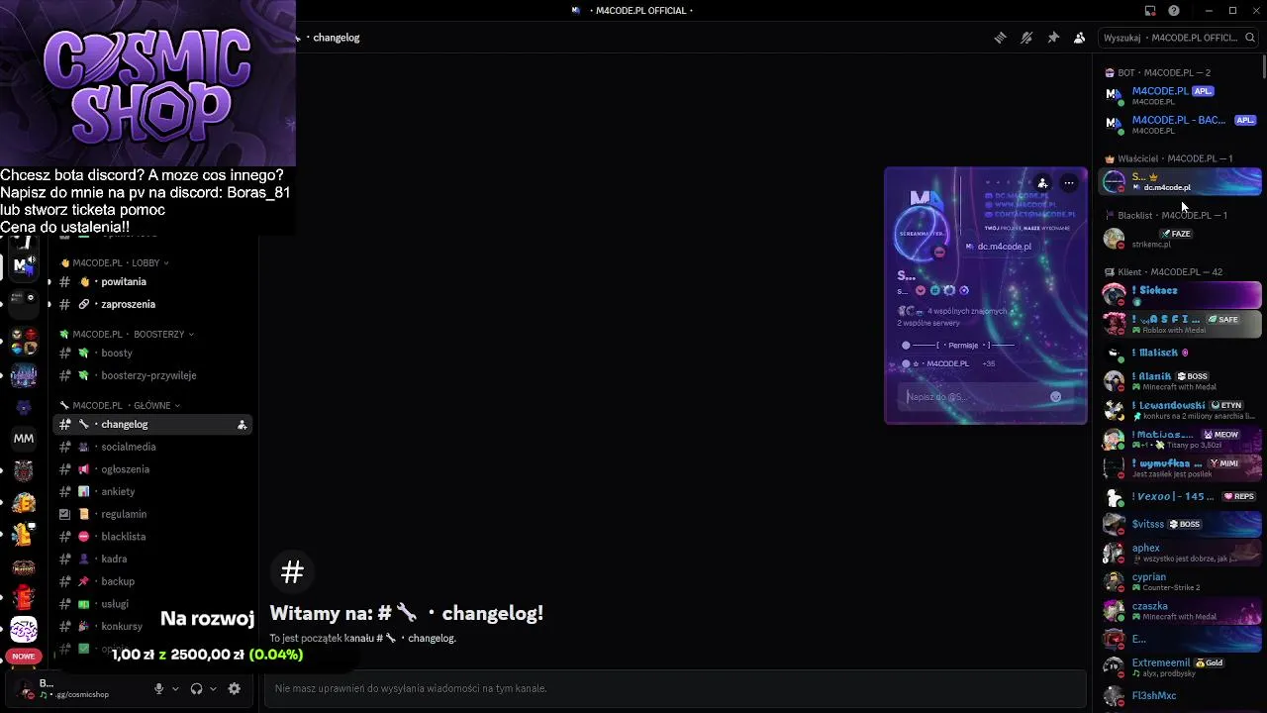This screenshot has width=1267, height=713.
Task: Open the inbox icon in title bar
Action: [x=1150, y=11]
